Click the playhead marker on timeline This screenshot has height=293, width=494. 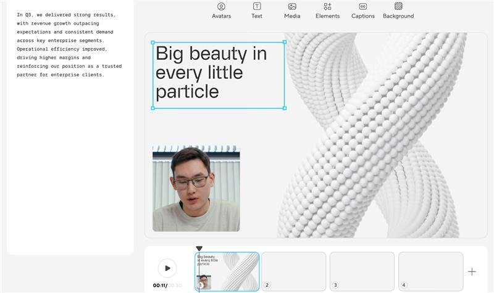point(199,249)
